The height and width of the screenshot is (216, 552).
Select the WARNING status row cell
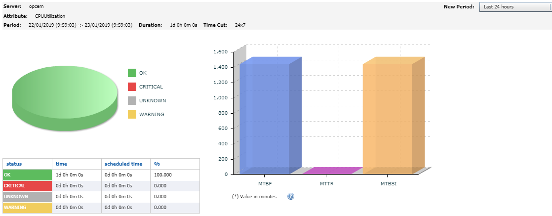(27, 208)
